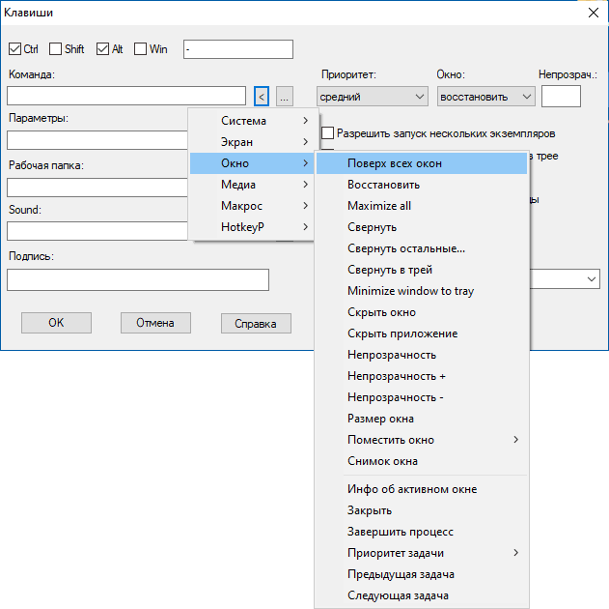
Task: Click into the Команда text field
Action: (126, 96)
